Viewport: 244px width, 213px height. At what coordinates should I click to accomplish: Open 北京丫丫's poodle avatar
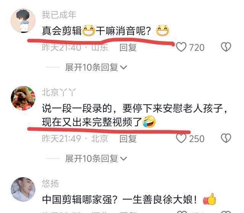[x=23, y=98]
